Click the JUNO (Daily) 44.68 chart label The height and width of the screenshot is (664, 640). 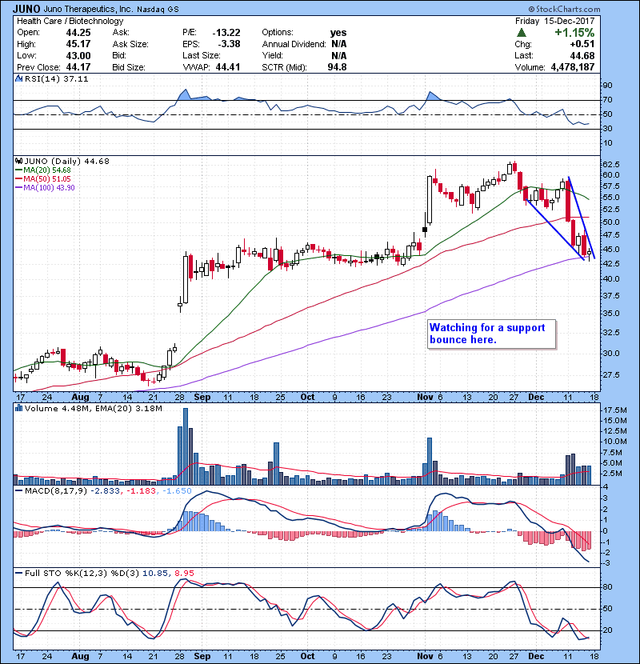pos(67,161)
